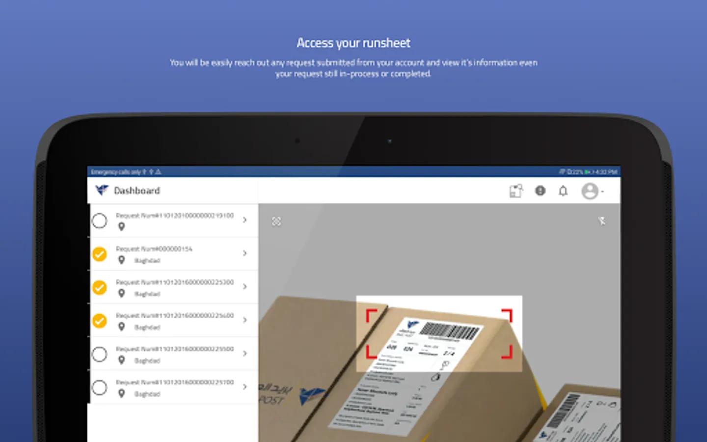Open the chevron for request Num#000000154
The image size is (707, 442).
245,253
